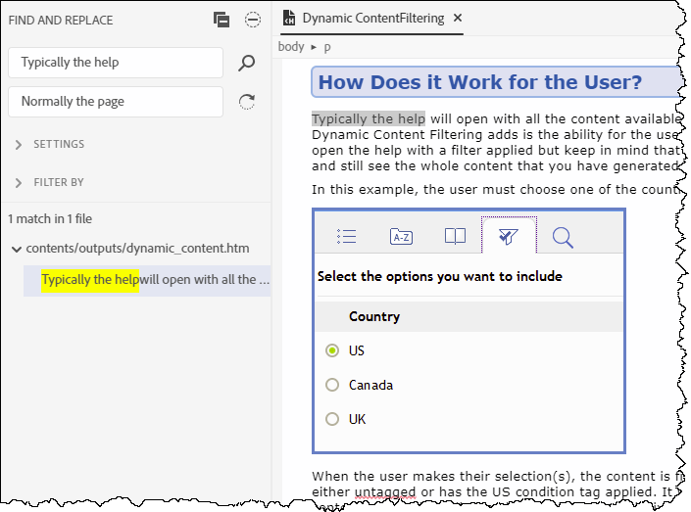Open the A-Z index icon
The width and height of the screenshot is (691, 512).
400,236
